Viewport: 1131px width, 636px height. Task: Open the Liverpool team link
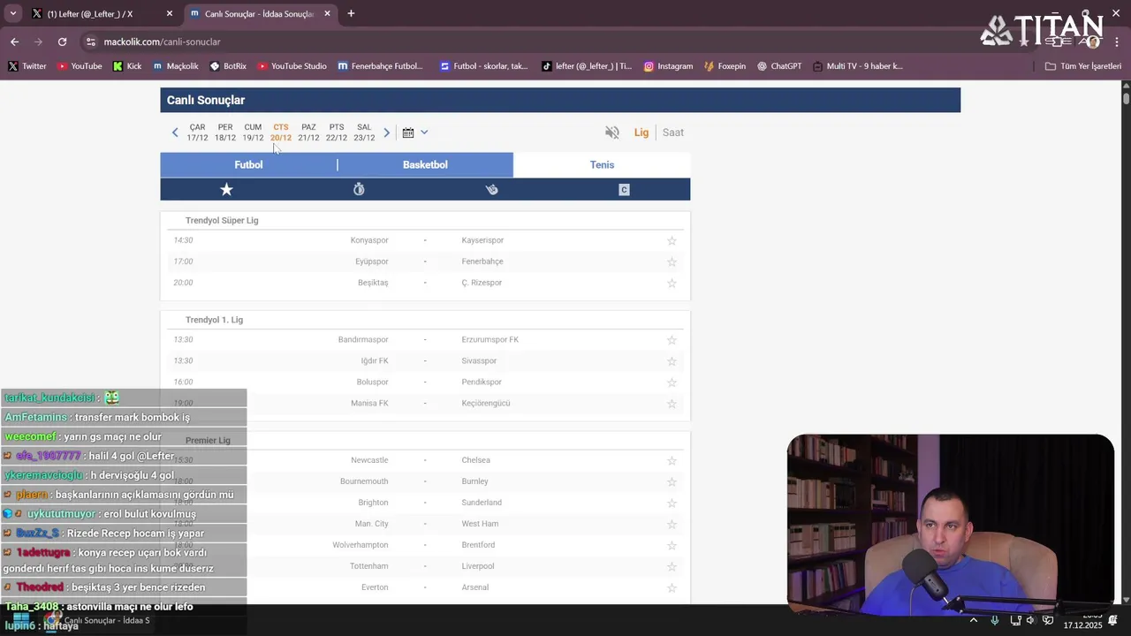478,566
